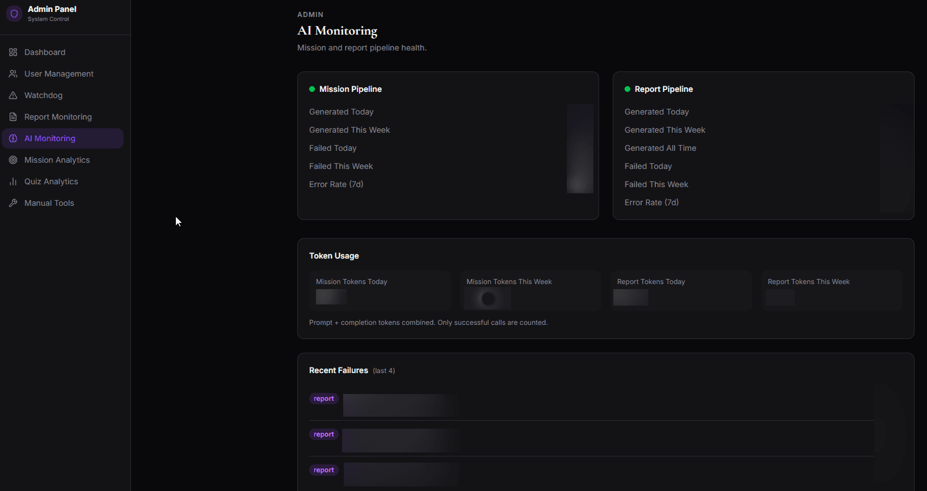Click the Quiz Analytics bar chart icon
This screenshot has height=491, width=927.
point(13,181)
